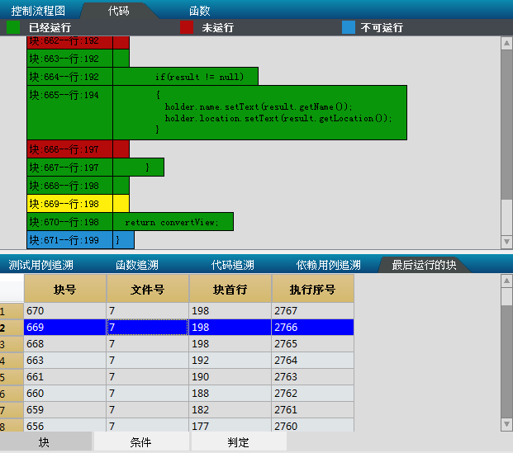Image resolution: width=513 pixels, height=453 pixels.
Task: Click the 块首行 column header
Action: tap(230, 289)
